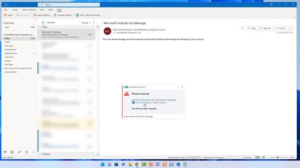Add sender as Trusted address
Image resolution: width=300 pixels, height=168 pixels.
pos(63,15)
